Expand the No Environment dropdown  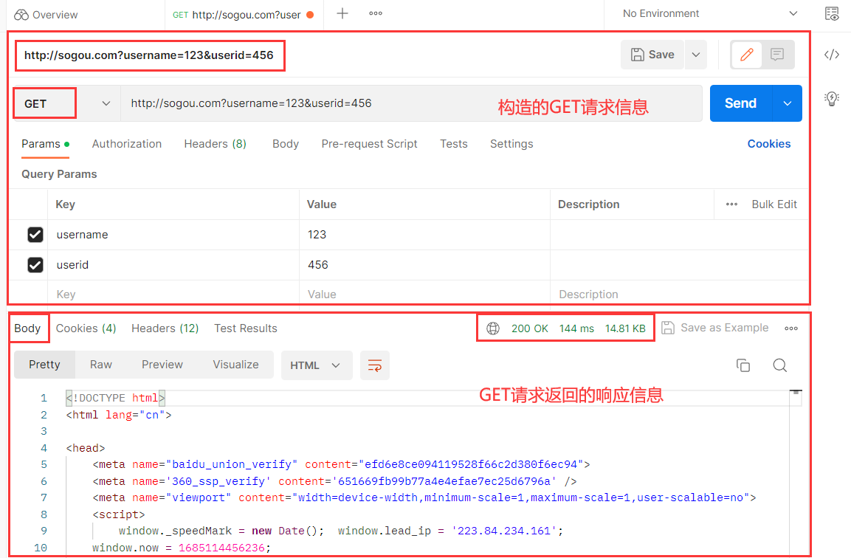[x=710, y=13]
